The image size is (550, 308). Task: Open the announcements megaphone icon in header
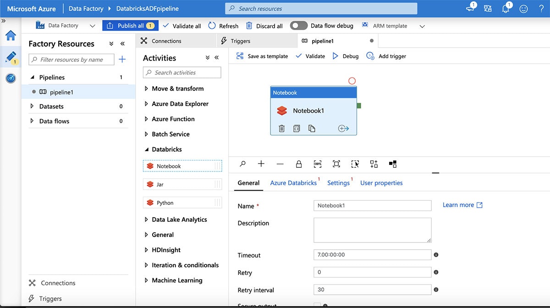tap(471, 8)
